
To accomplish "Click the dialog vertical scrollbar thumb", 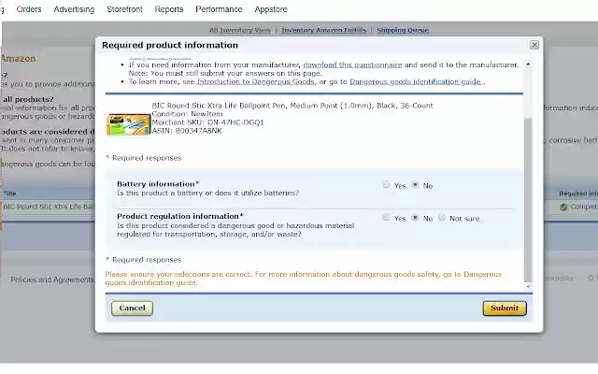I will (x=528, y=199).
